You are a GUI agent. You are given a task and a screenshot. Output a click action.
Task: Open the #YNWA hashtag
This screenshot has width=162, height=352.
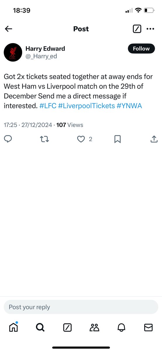click(x=129, y=106)
